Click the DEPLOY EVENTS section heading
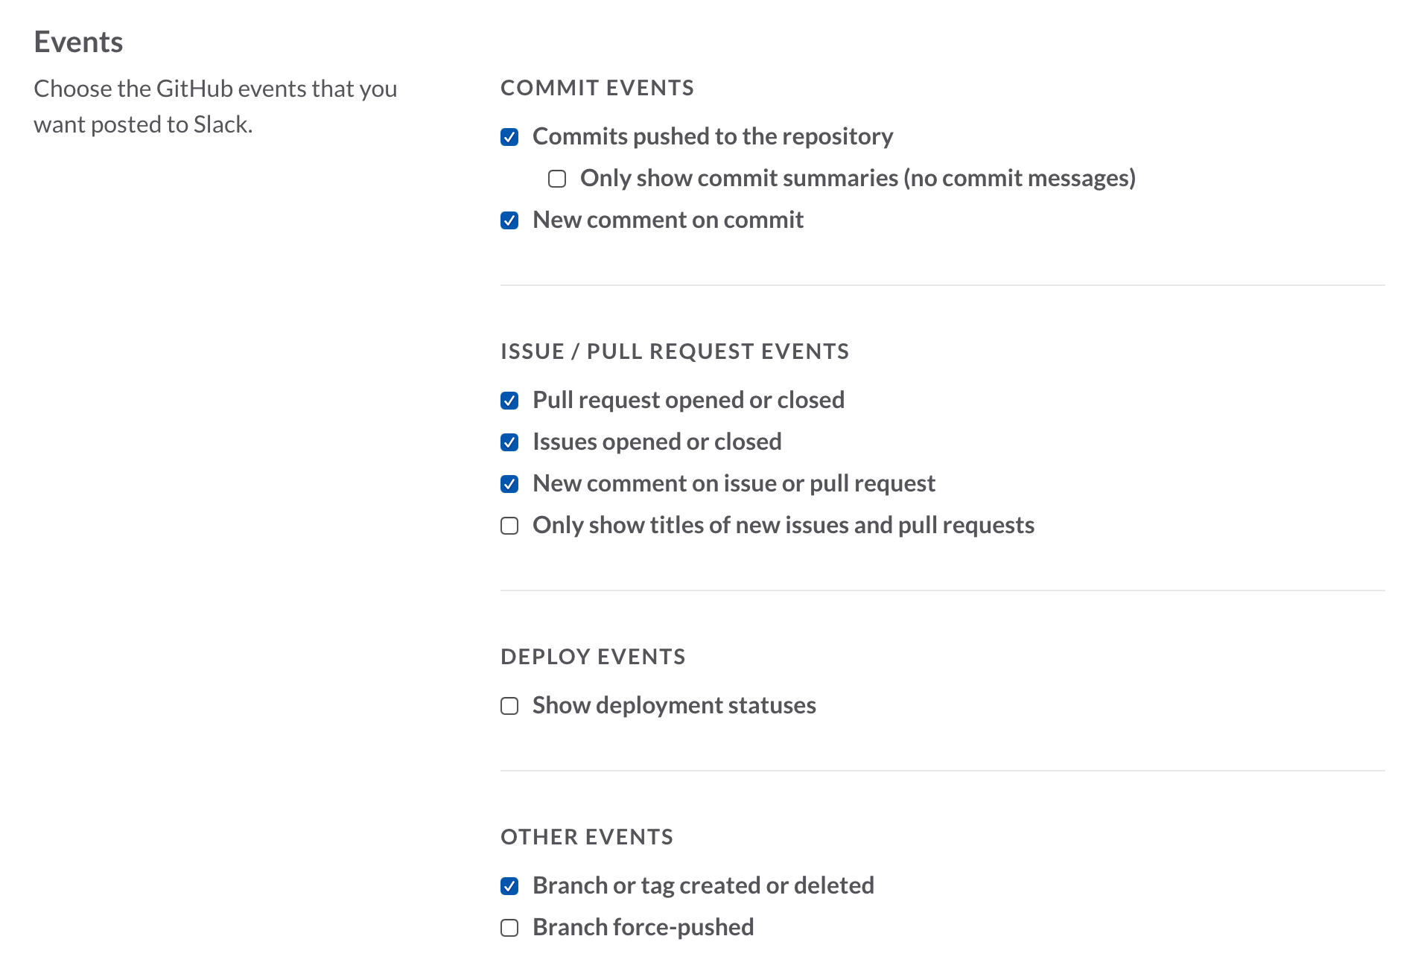 tap(593, 657)
